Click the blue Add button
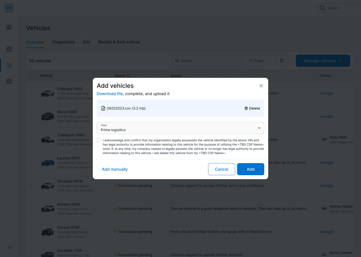This screenshot has width=361, height=257. pos(251,169)
